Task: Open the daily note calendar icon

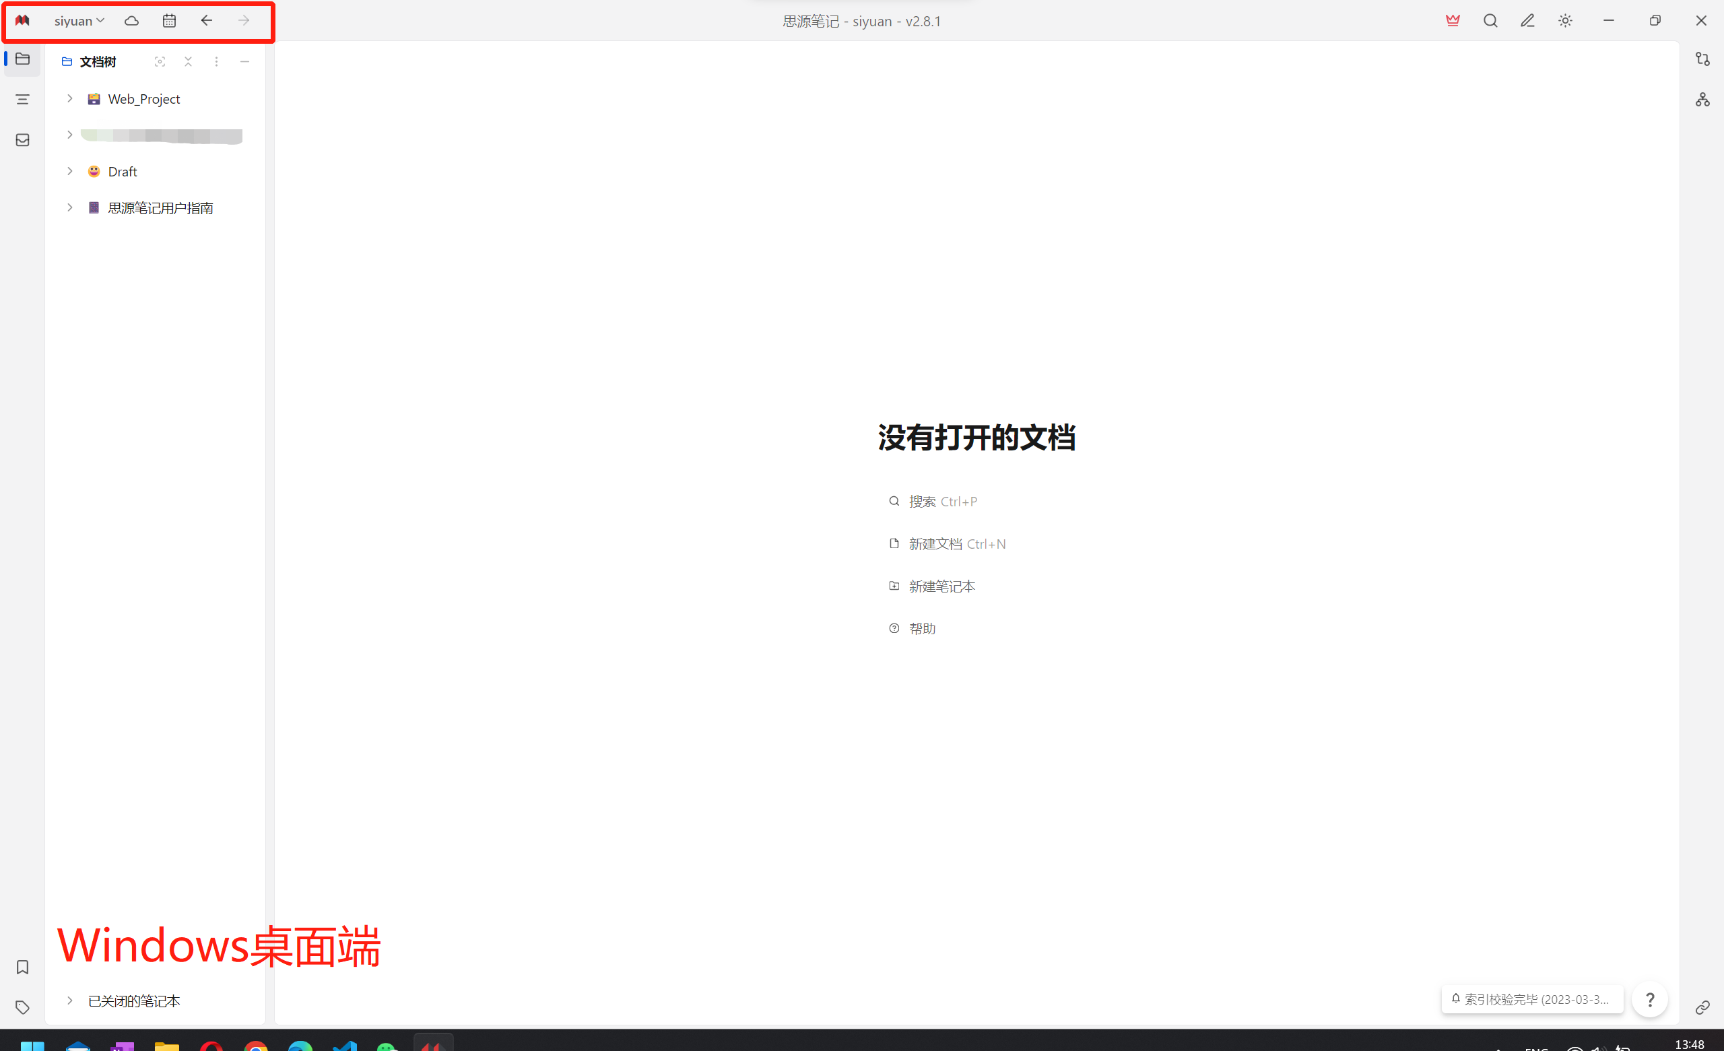Action: (169, 21)
